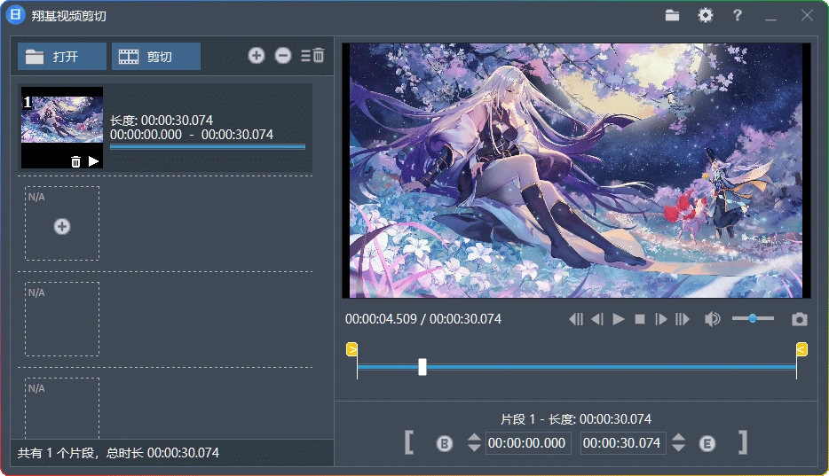Click the white playhead on the timeline
Screen dimensions: 829x476
(x=422, y=367)
